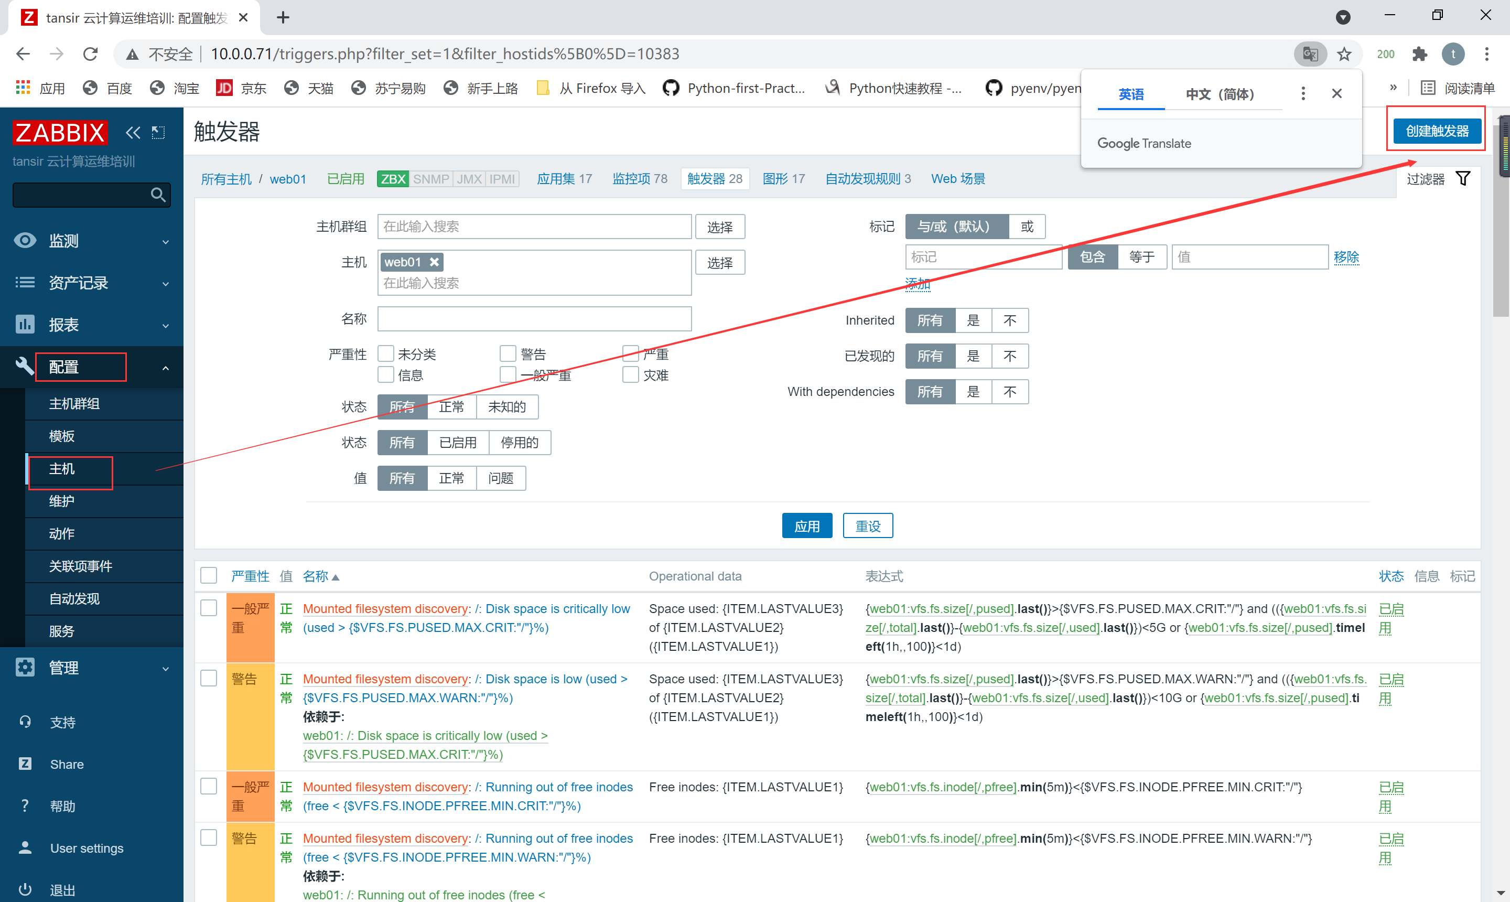The height and width of the screenshot is (902, 1510).
Task: Expand 资产记录 menu section
Action: [x=92, y=283]
